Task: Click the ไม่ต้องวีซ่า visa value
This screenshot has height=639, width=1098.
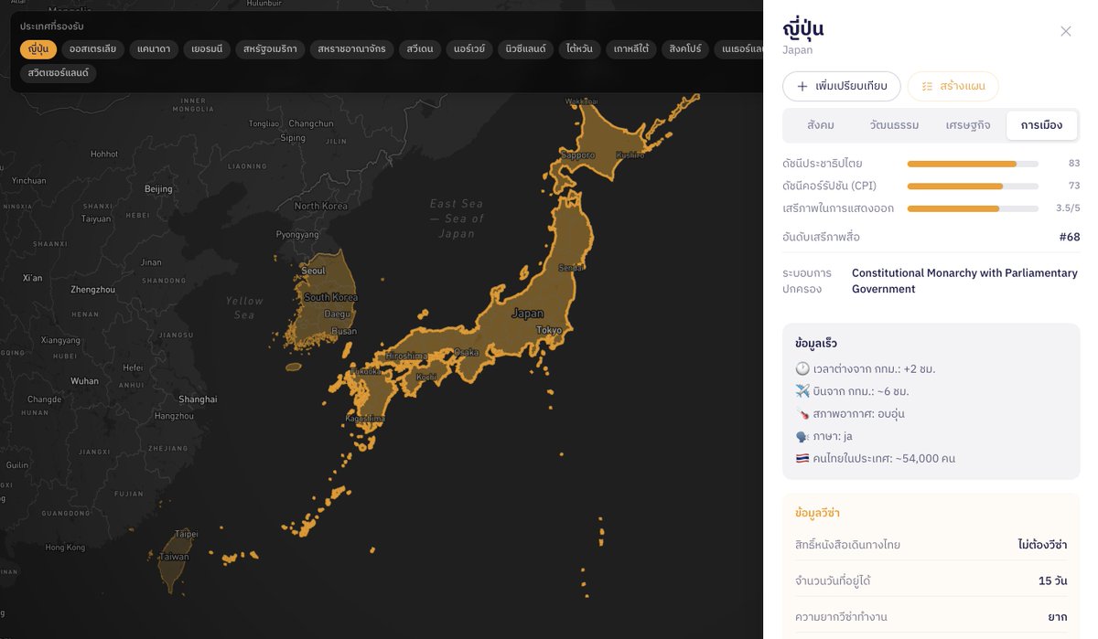Action: coord(1042,545)
